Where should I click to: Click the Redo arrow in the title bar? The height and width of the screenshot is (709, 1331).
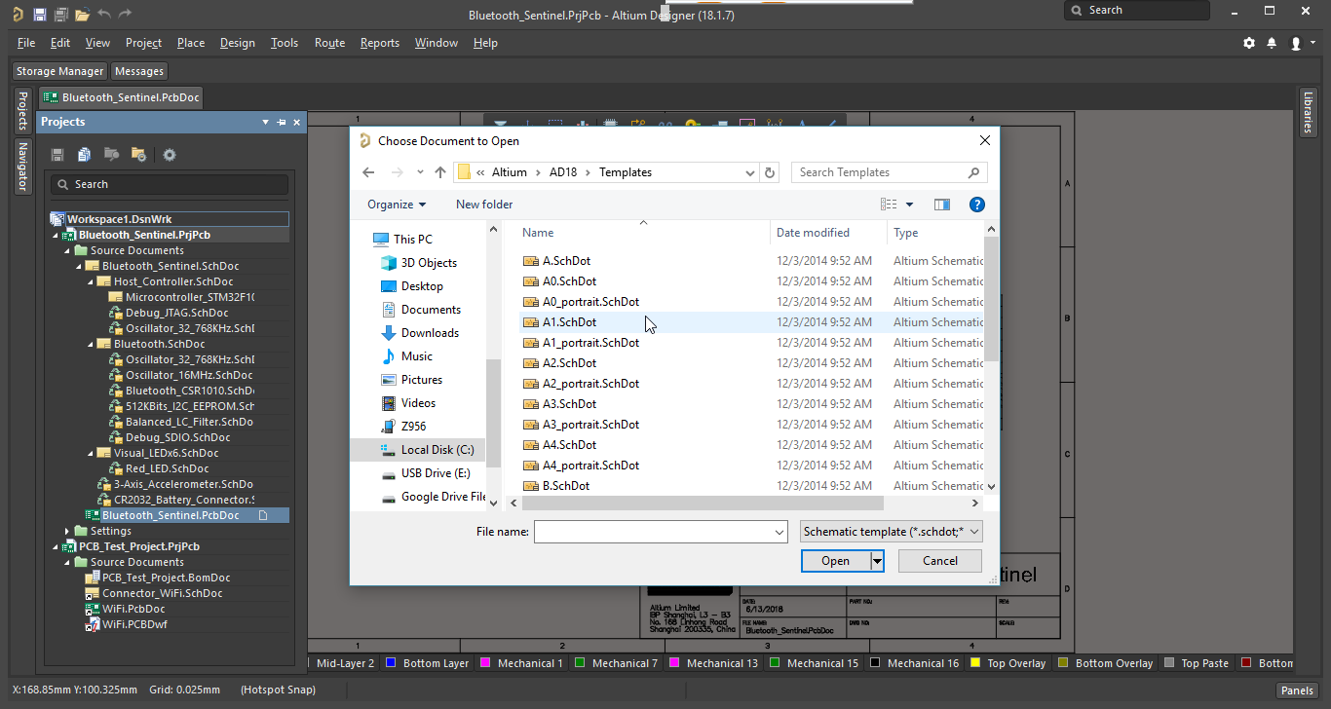(125, 15)
